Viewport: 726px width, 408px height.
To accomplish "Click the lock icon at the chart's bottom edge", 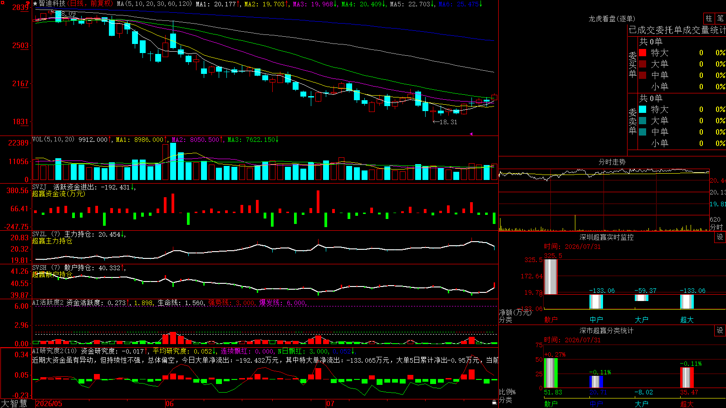I will click(495, 402).
